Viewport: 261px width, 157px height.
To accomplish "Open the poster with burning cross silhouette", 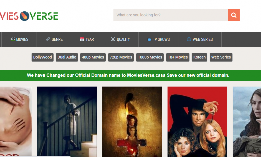I will click(x=132, y=122).
